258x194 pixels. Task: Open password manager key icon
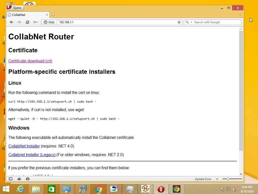(35, 22)
